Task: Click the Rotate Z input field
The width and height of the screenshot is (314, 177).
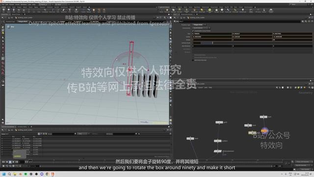Action: [292, 40]
